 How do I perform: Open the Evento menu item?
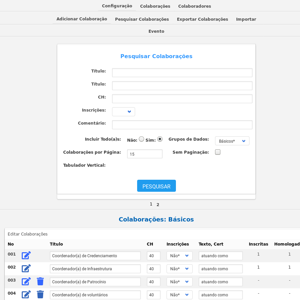[x=156, y=31]
